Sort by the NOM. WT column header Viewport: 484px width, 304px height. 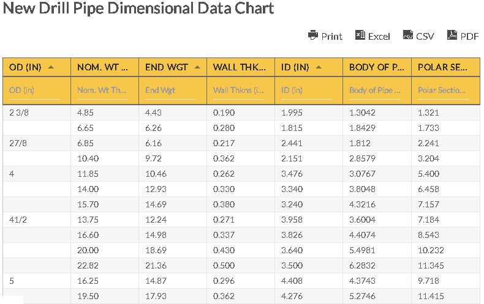tap(102, 67)
